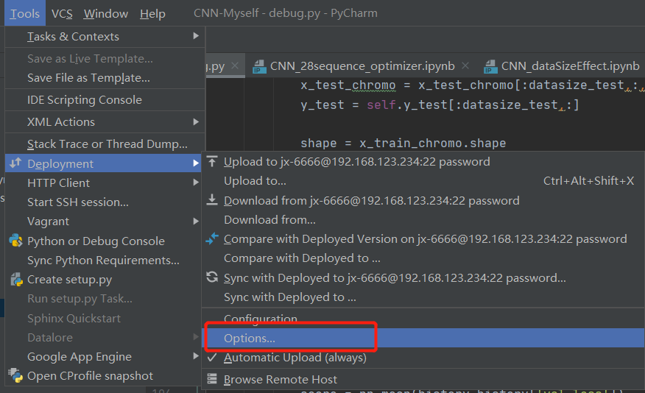Expand the Tasks & Contexts submenu arrow
Image resolution: width=645 pixels, height=393 pixels.
(x=196, y=36)
